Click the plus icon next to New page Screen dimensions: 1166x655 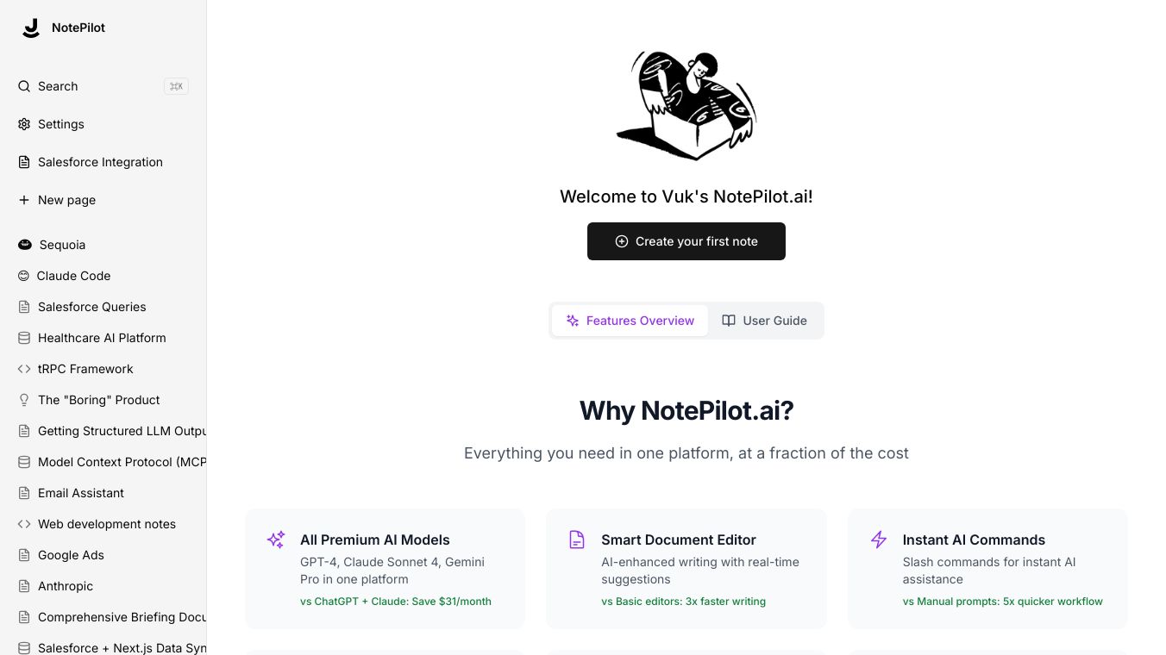click(x=23, y=200)
